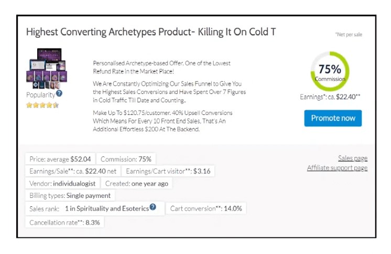
Task: Select the Billing types: Single payment tag
Action: tap(70, 195)
